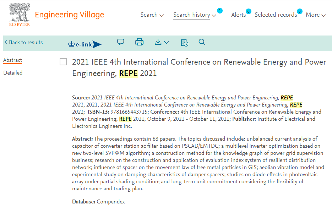The image size is (332, 207).
Task: Click the 'Publisher:' label
Action: click(x=244, y=119)
